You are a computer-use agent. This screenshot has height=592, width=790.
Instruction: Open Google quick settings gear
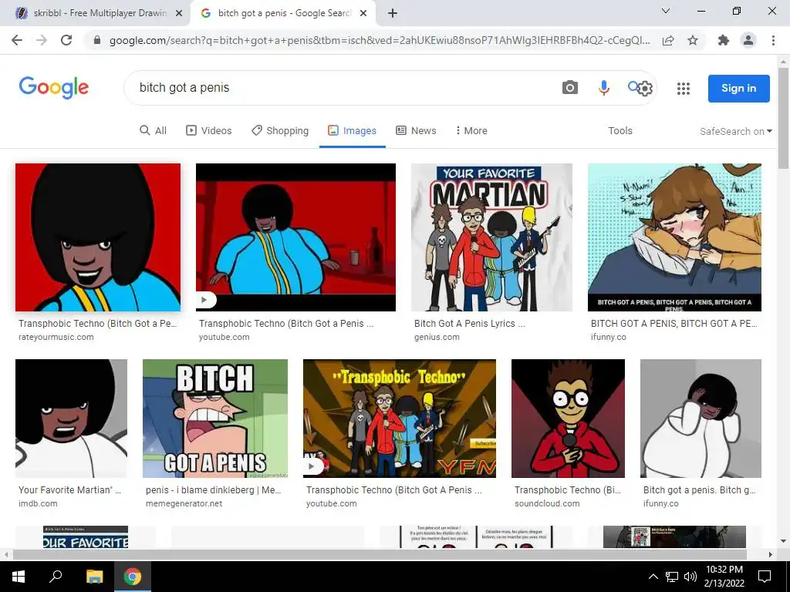click(x=645, y=89)
